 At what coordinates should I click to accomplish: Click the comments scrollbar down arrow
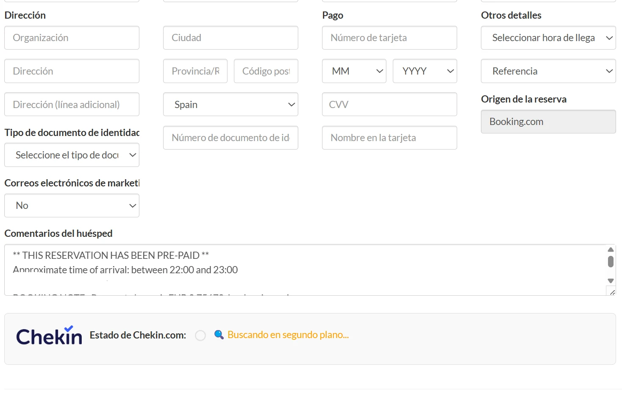pos(611,281)
